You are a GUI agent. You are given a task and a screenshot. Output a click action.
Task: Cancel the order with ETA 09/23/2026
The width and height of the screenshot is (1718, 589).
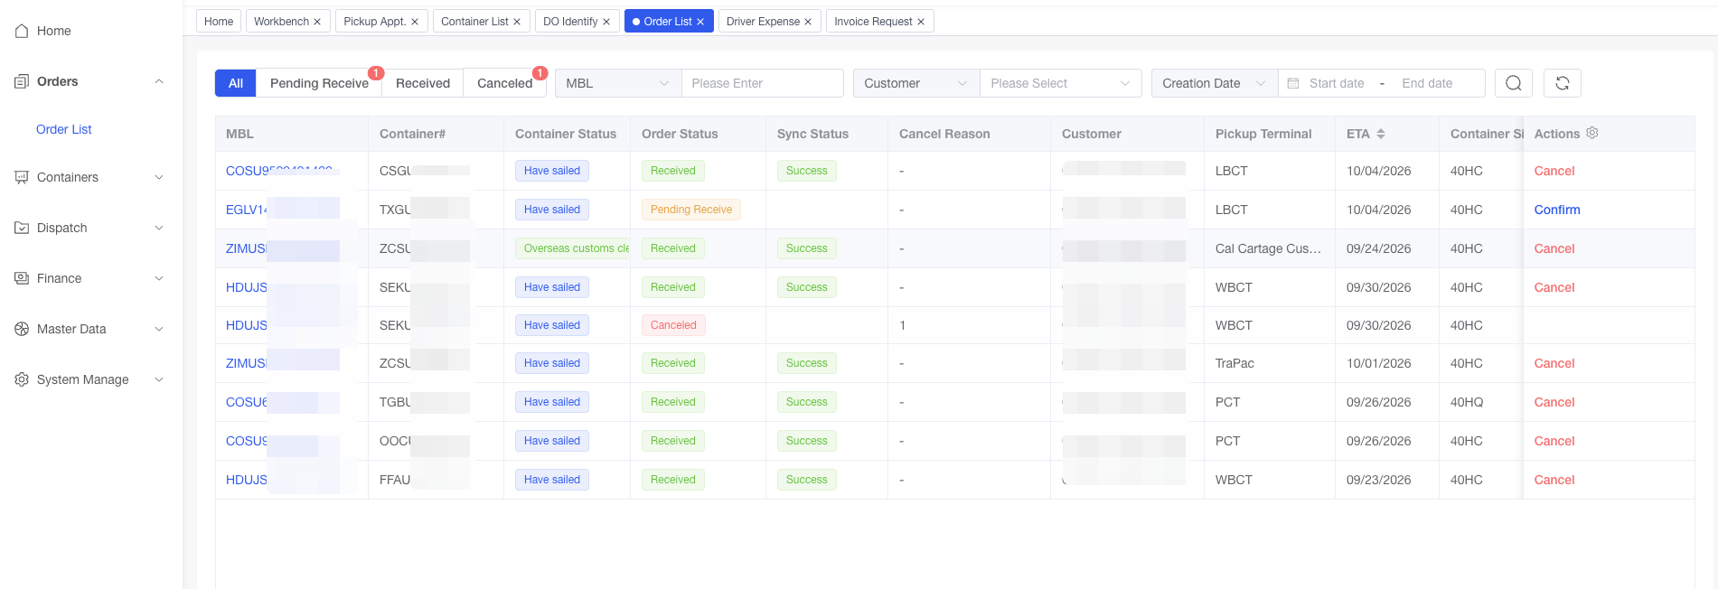click(1554, 480)
